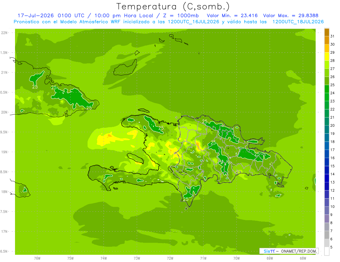Click the 18N latitude label
The width and height of the screenshot is (340, 262).
(5, 192)
